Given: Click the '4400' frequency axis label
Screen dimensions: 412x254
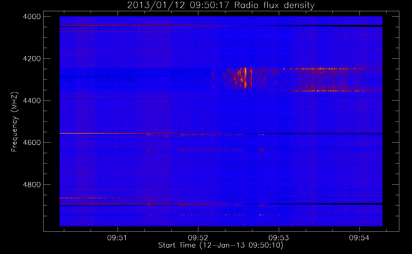Looking at the screenshot, I should (x=32, y=101).
